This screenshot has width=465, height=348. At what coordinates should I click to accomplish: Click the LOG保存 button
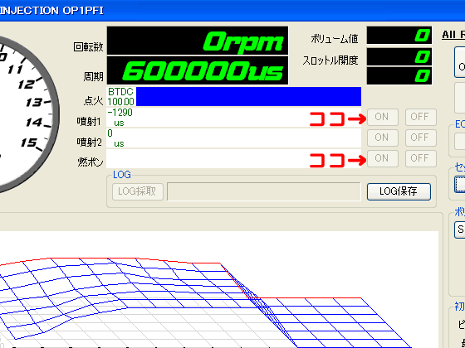point(399,191)
